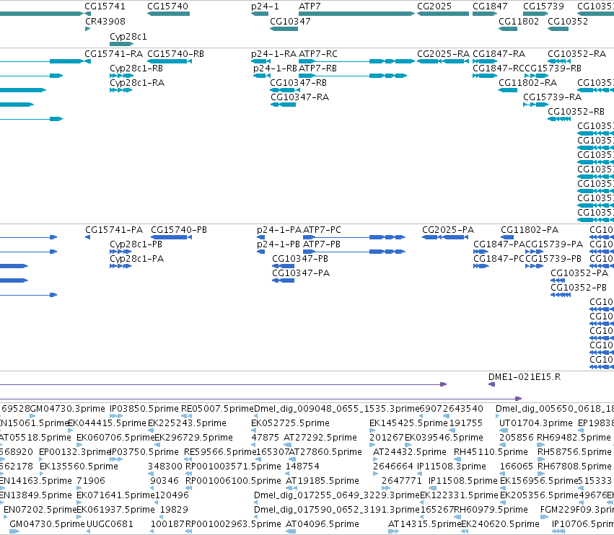Image resolution: width=614 pixels, height=535 pixels.
Task: Click protein CG10352-PB feature
Action: point(561,295)
